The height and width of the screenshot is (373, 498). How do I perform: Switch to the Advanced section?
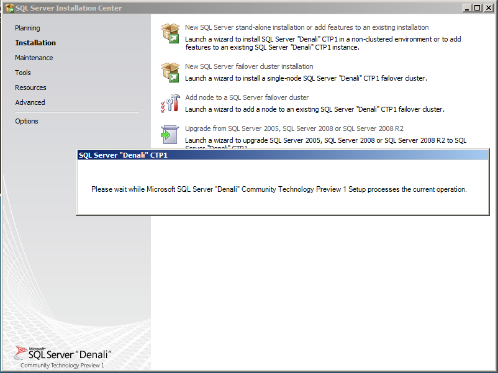pos(30,102)
